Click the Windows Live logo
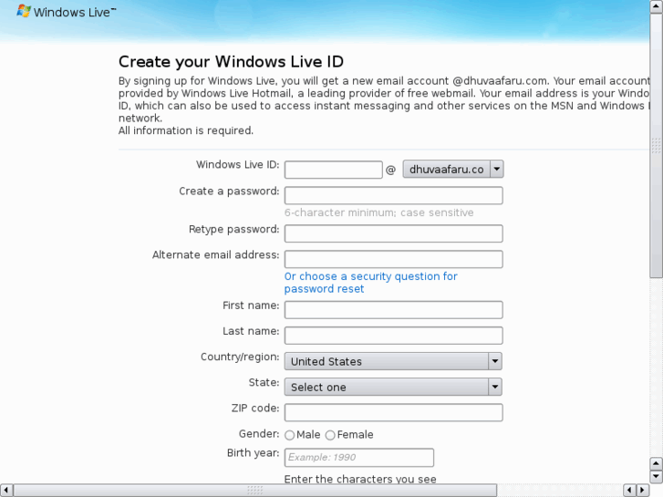 click(x=66, y=12)
